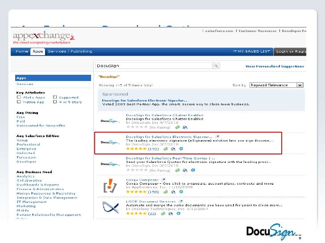Filter by Professional edition
This screenshot has width=325, height=243.
[x=29, y=145]
